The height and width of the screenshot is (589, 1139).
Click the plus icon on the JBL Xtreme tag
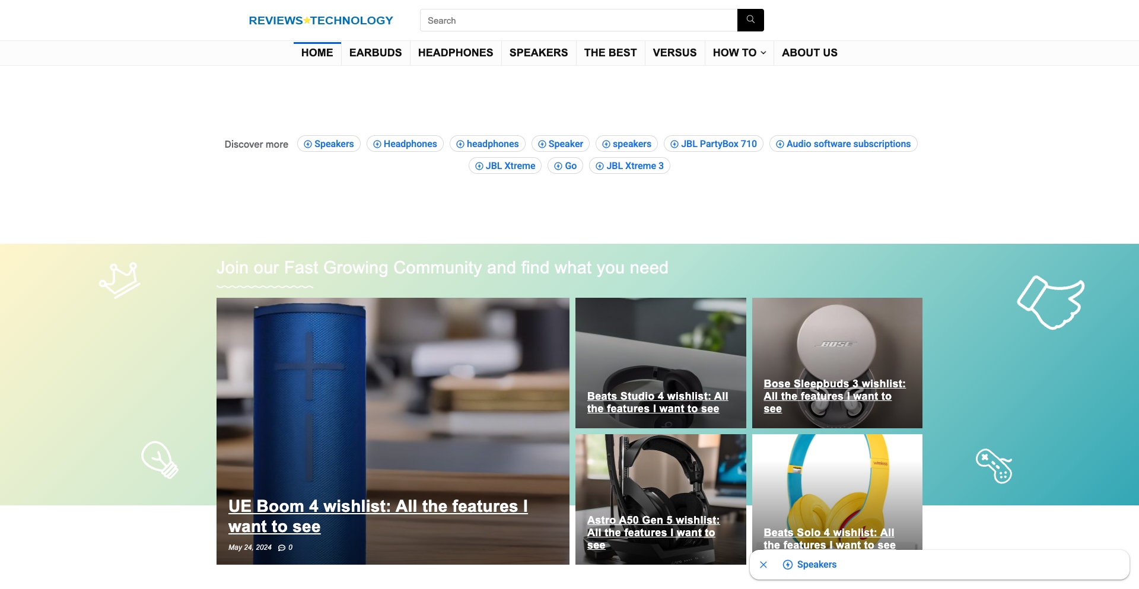[479, 165]
